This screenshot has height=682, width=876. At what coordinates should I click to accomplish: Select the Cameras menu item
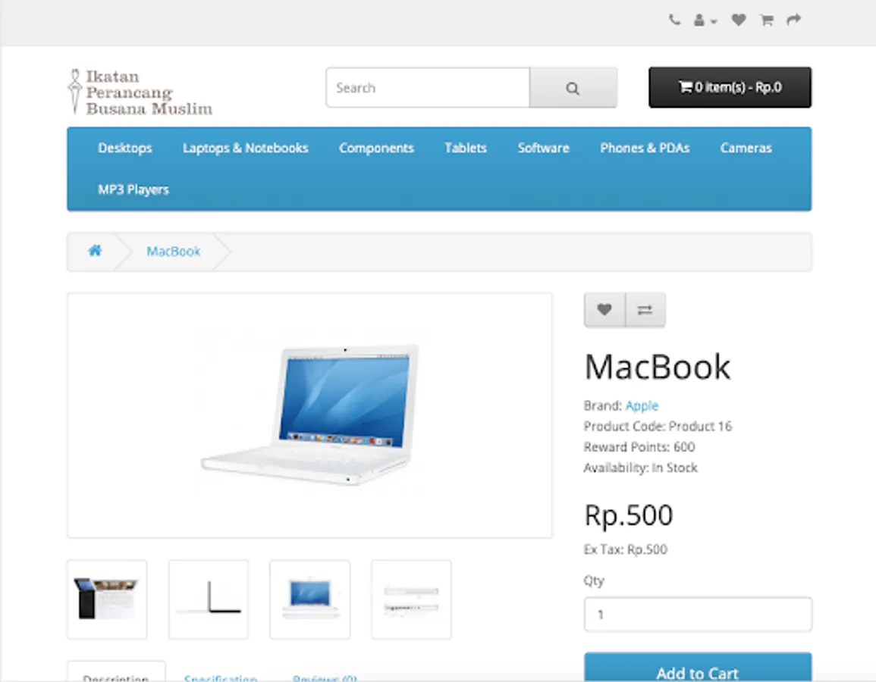(x=746, y=148)
